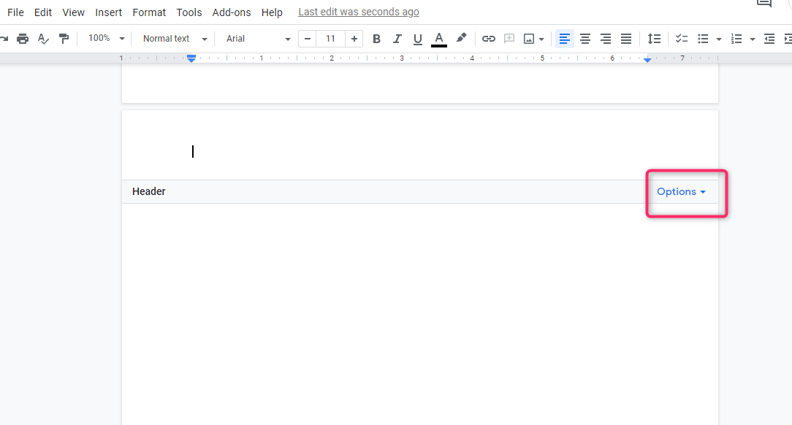792x425 pixels.
Task: Select right align
Action: pyautogui.click(x=606, y=39)
